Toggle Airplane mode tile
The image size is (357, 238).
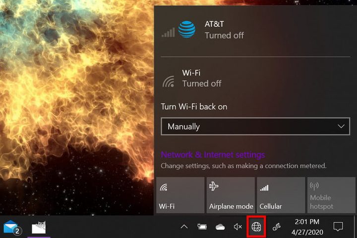click(231, 195)
